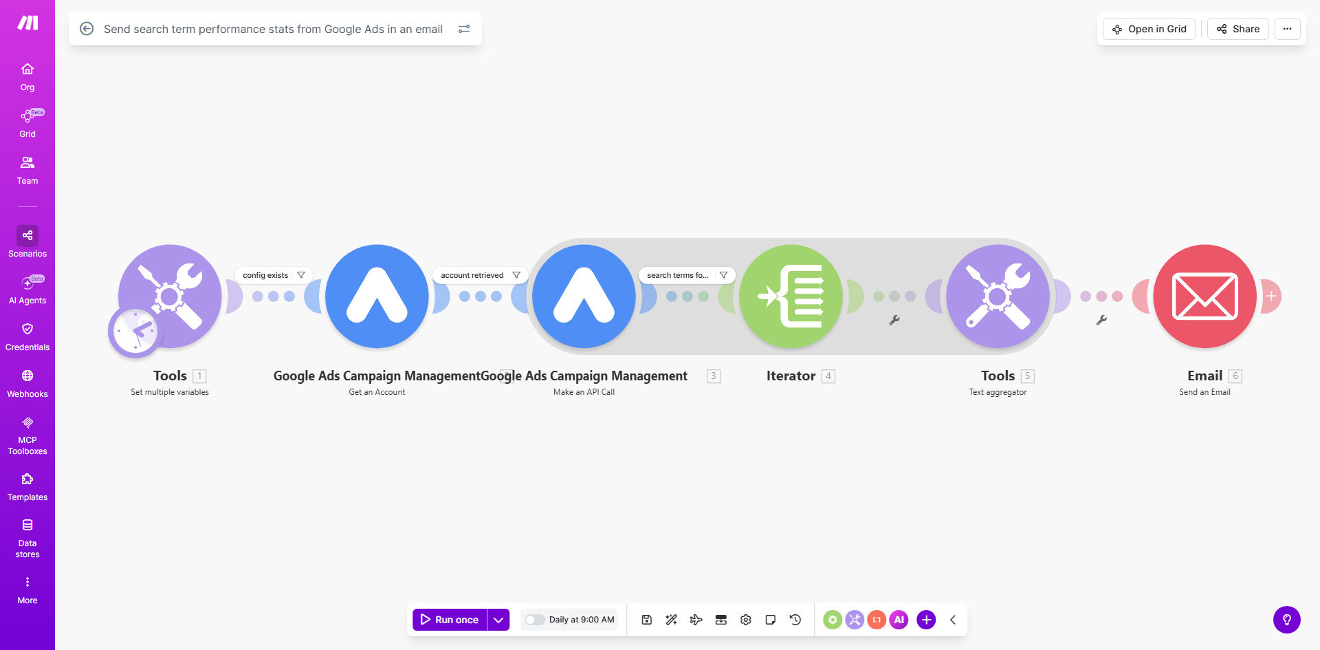This screenshot has height=650, width=1320.
Task: Open Team section
Action: pos(27,171)
